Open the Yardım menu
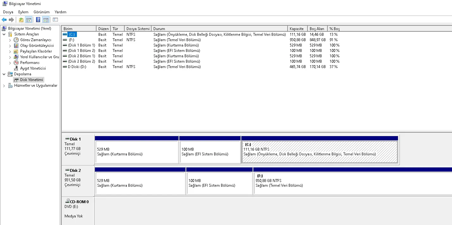Screen dimensions: 452x225 point(60,12)
